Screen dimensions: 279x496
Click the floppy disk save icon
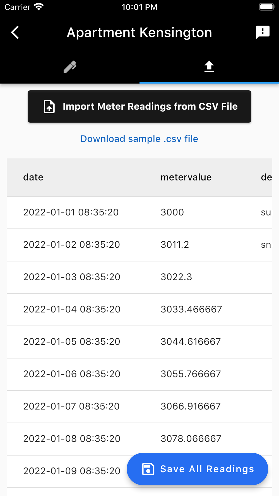click(x=148, y=469)
